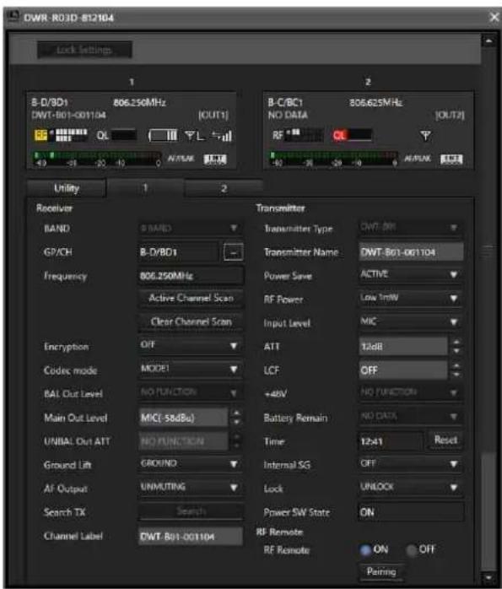Decrease ATT value with down arrow
Image resolution: width=502 pixels, height=589 pixels.
point(456,351)
